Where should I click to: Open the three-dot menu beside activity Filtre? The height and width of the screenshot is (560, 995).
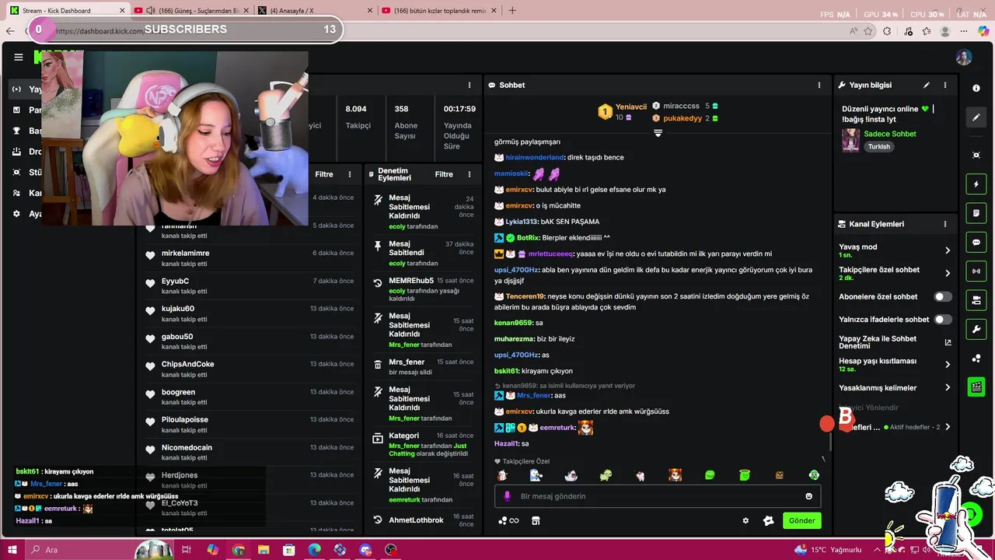[x=350, y=174]
